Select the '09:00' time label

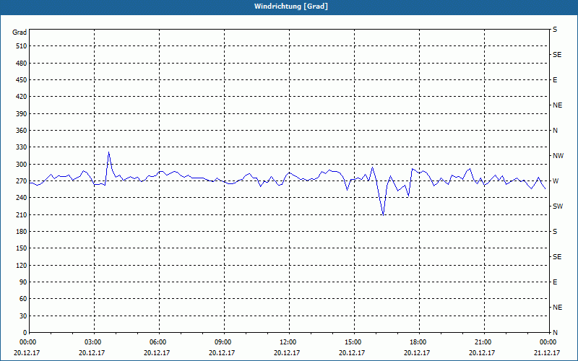click(223, 342)
